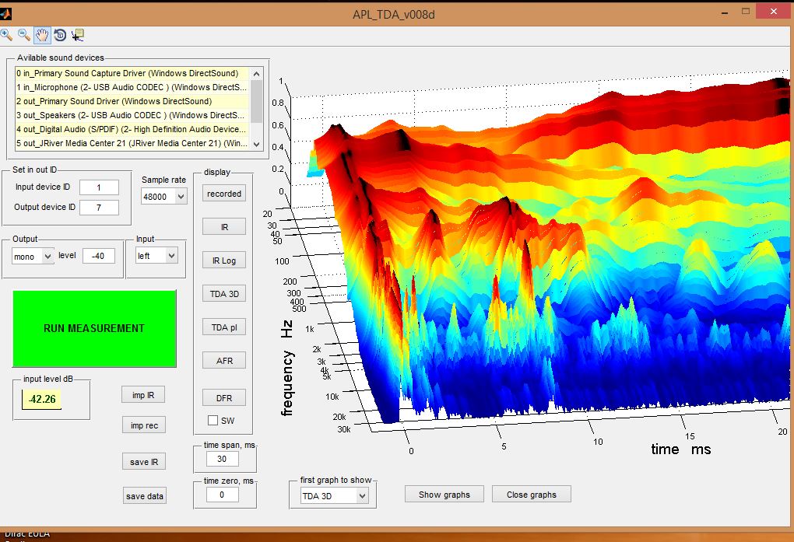Click the green RUN MEASUREMENT button

[94, 328]
